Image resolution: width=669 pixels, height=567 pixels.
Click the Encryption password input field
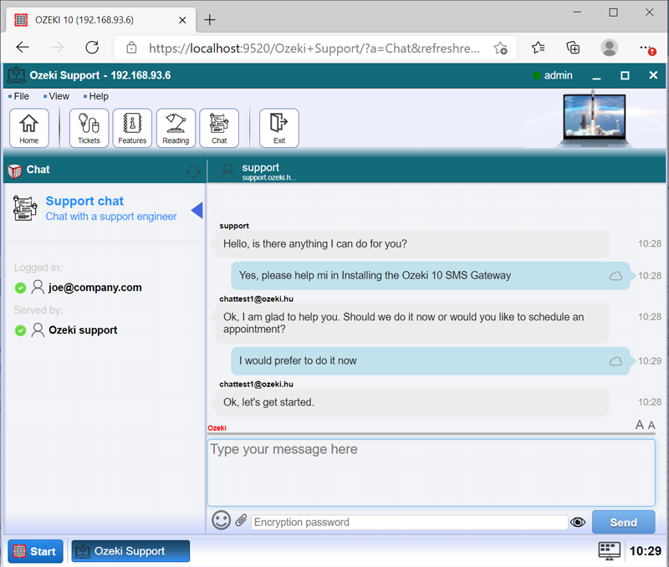pyautogui.click(x=409, y=522)
